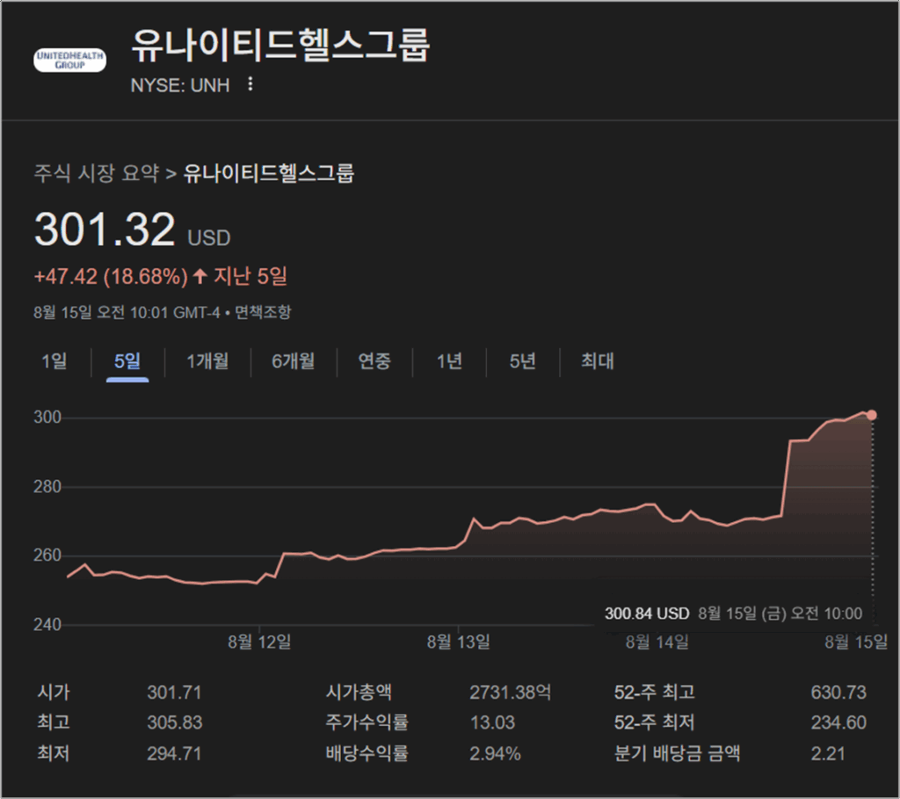Click the +47.42 (18.68%) change text

click(111, 276)
